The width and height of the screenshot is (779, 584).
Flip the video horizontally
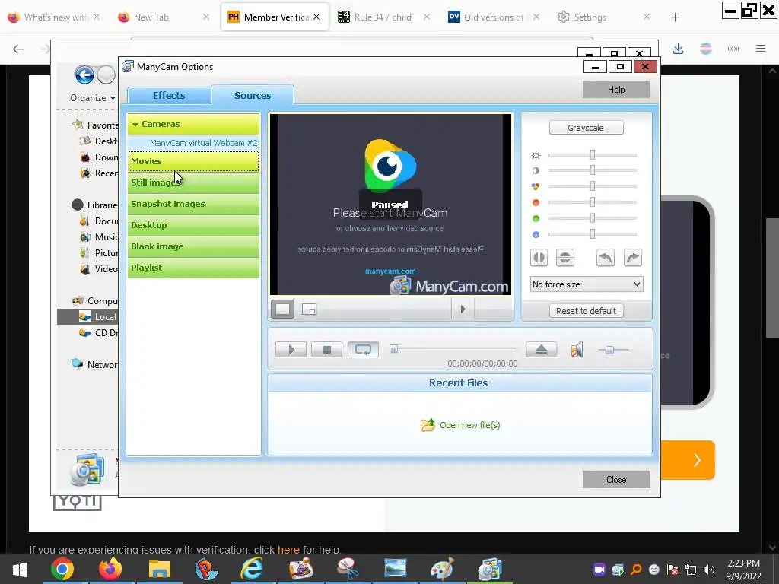click(539, 258)
